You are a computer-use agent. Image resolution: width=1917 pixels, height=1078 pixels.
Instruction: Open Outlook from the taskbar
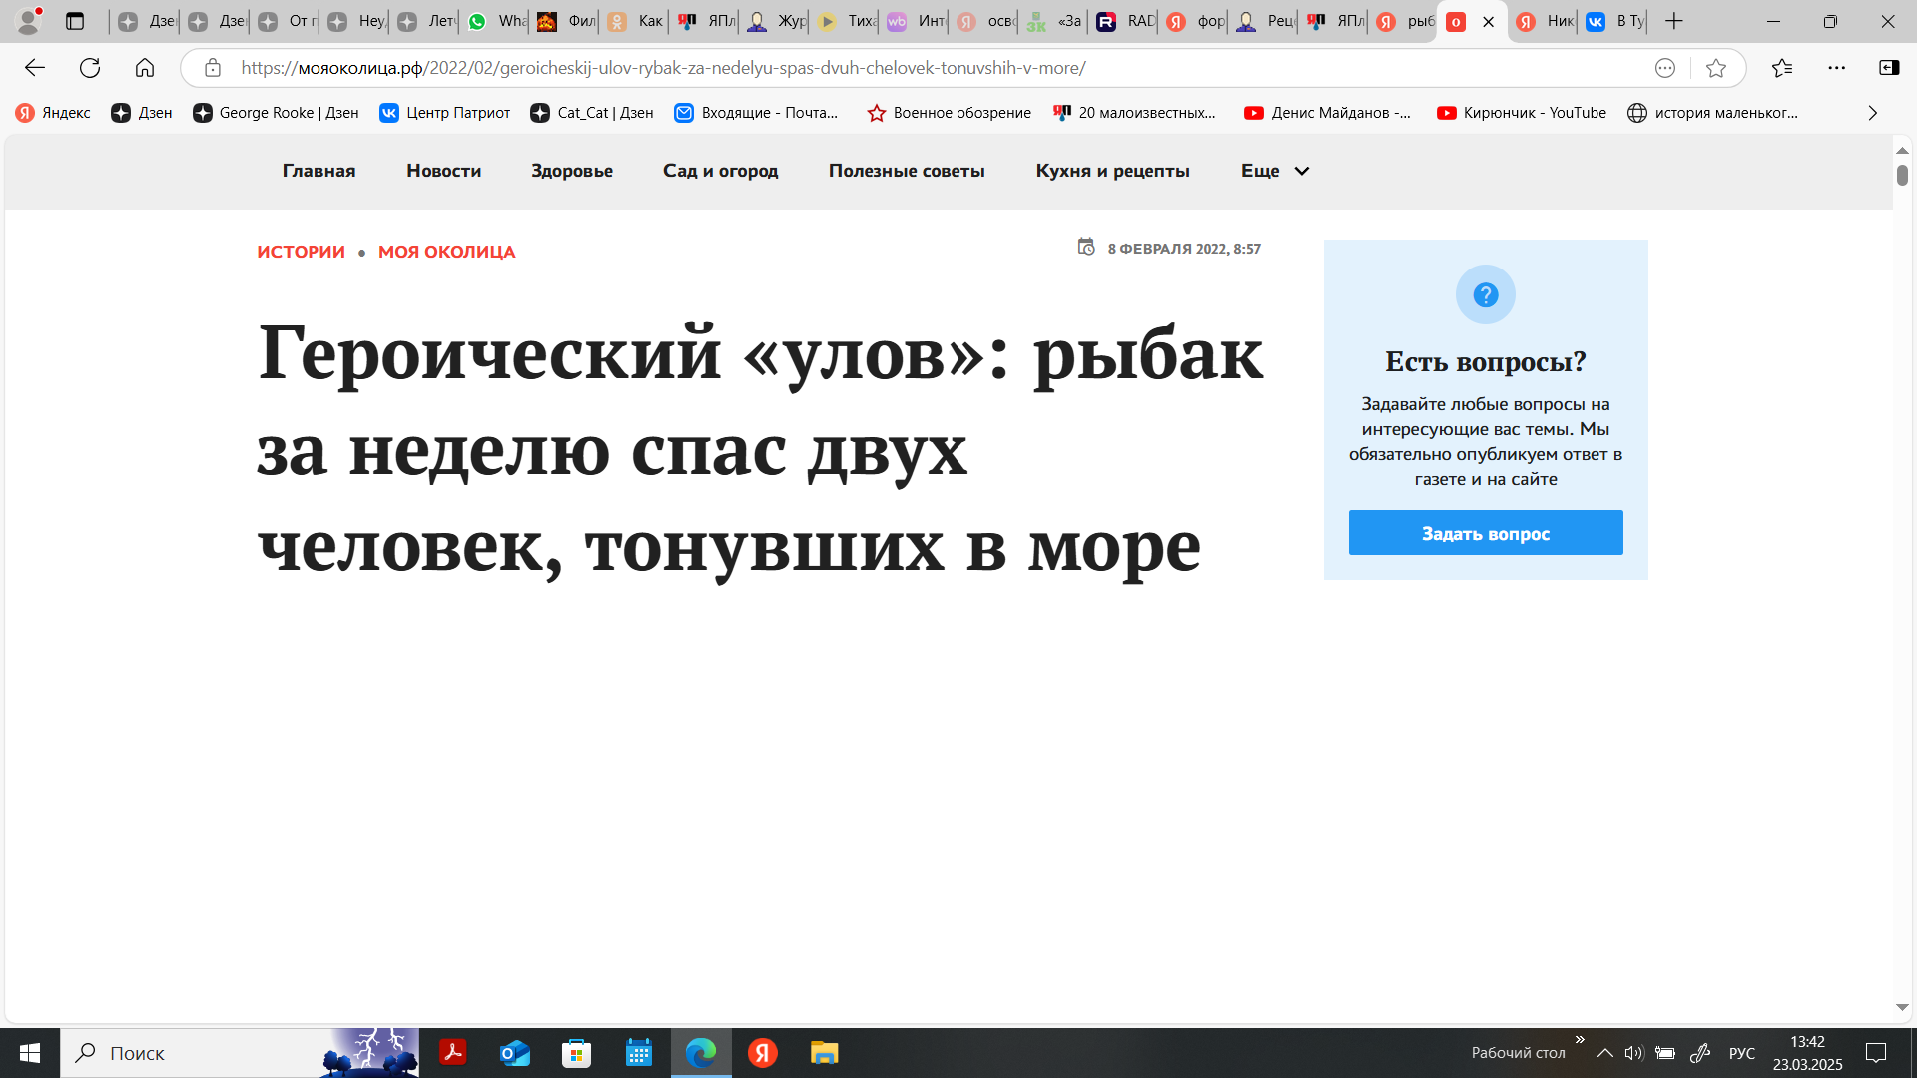tap(515, 1053)
